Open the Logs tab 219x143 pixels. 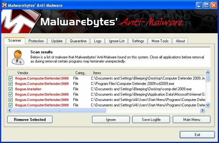97,41
